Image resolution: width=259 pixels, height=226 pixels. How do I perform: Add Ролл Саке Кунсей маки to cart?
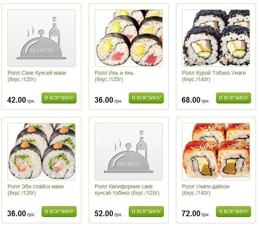click(x=59, y=98)
